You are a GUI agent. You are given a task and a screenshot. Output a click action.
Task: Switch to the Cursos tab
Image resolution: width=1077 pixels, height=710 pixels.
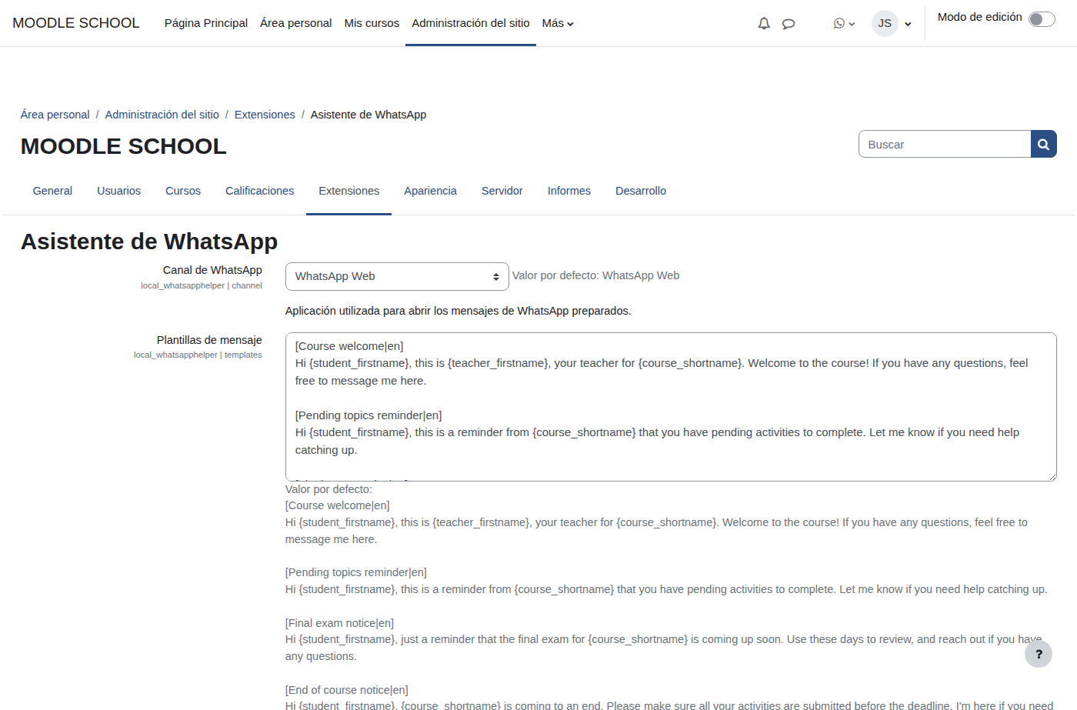click(183, 191)
